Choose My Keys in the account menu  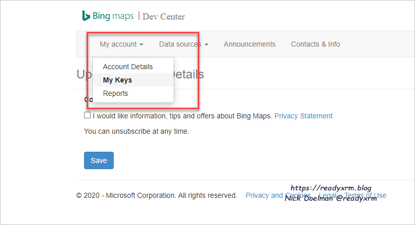(x=117, y=80)
